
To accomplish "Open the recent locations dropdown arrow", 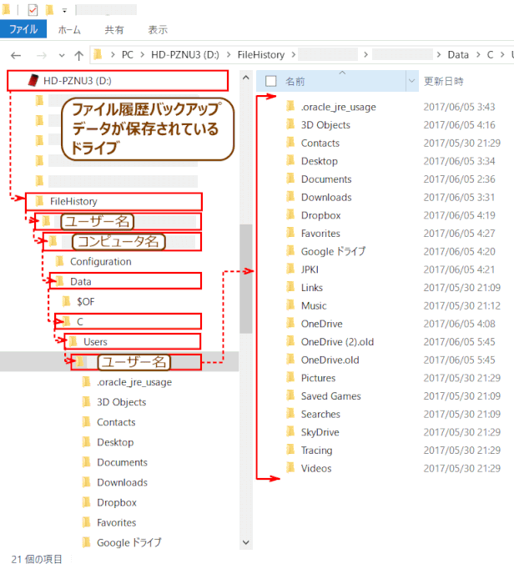I will (62, 56).
